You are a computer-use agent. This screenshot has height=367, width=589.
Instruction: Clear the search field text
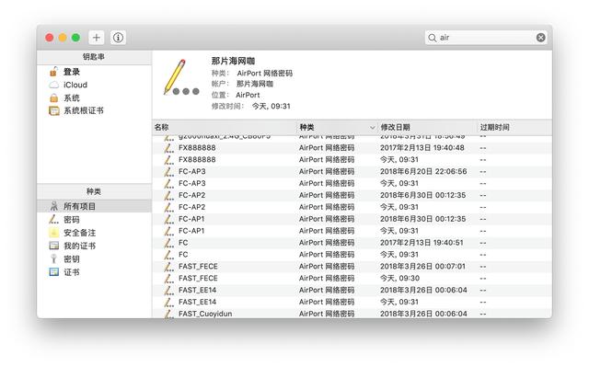point(540,38)
